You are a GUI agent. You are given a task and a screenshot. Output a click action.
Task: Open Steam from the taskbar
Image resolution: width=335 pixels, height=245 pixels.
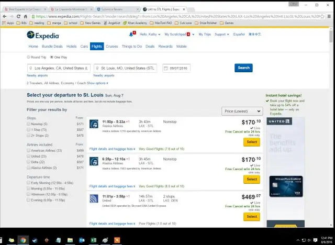35,240
